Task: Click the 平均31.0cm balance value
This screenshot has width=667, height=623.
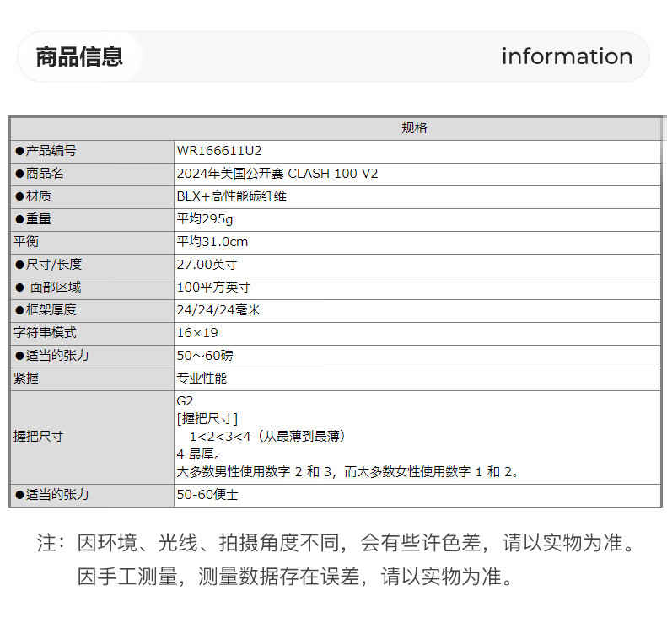Action: tap(212, 242)
